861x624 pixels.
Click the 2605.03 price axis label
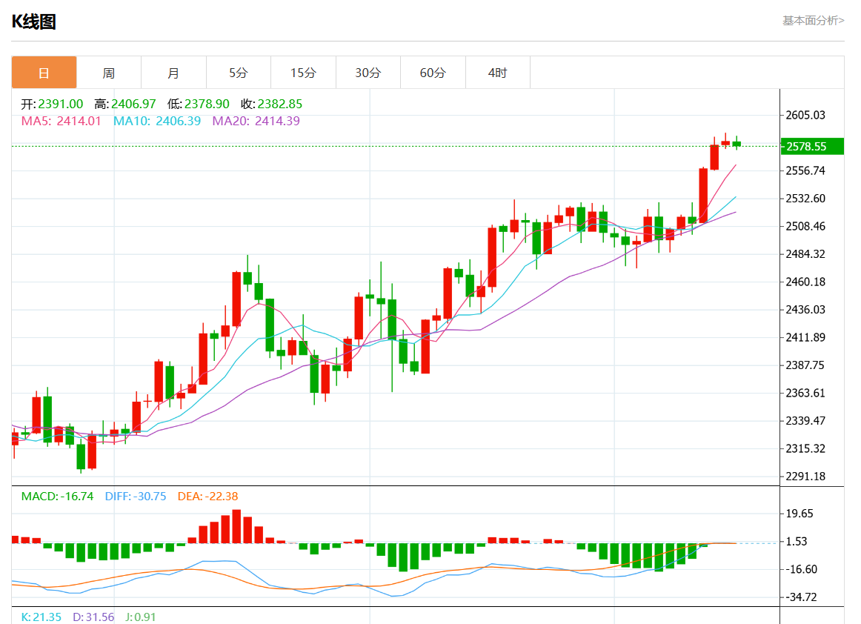point(805,115)
